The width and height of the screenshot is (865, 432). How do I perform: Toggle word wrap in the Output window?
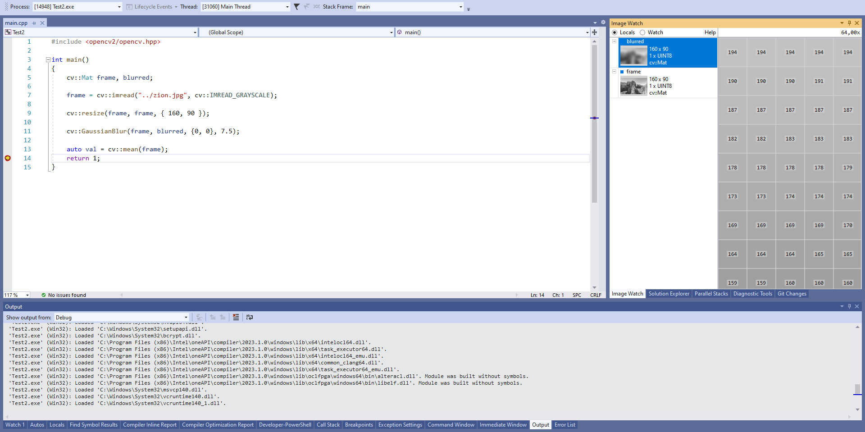(249, 317)
